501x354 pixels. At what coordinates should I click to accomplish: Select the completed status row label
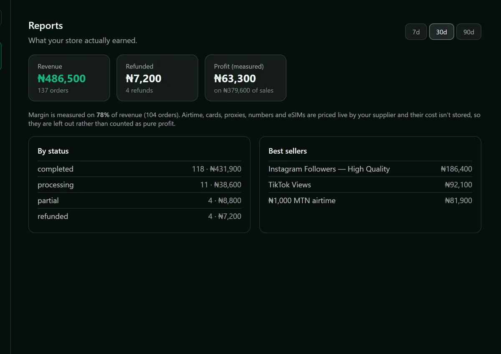pos(56,169)
